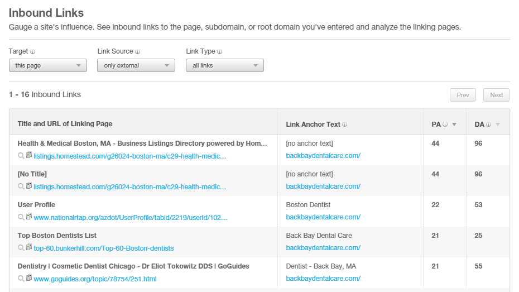Open backbaydentalcare.com link under Dentist - Back Bay, MA
This screenshot has width=519, height=292.
[323, 279]
